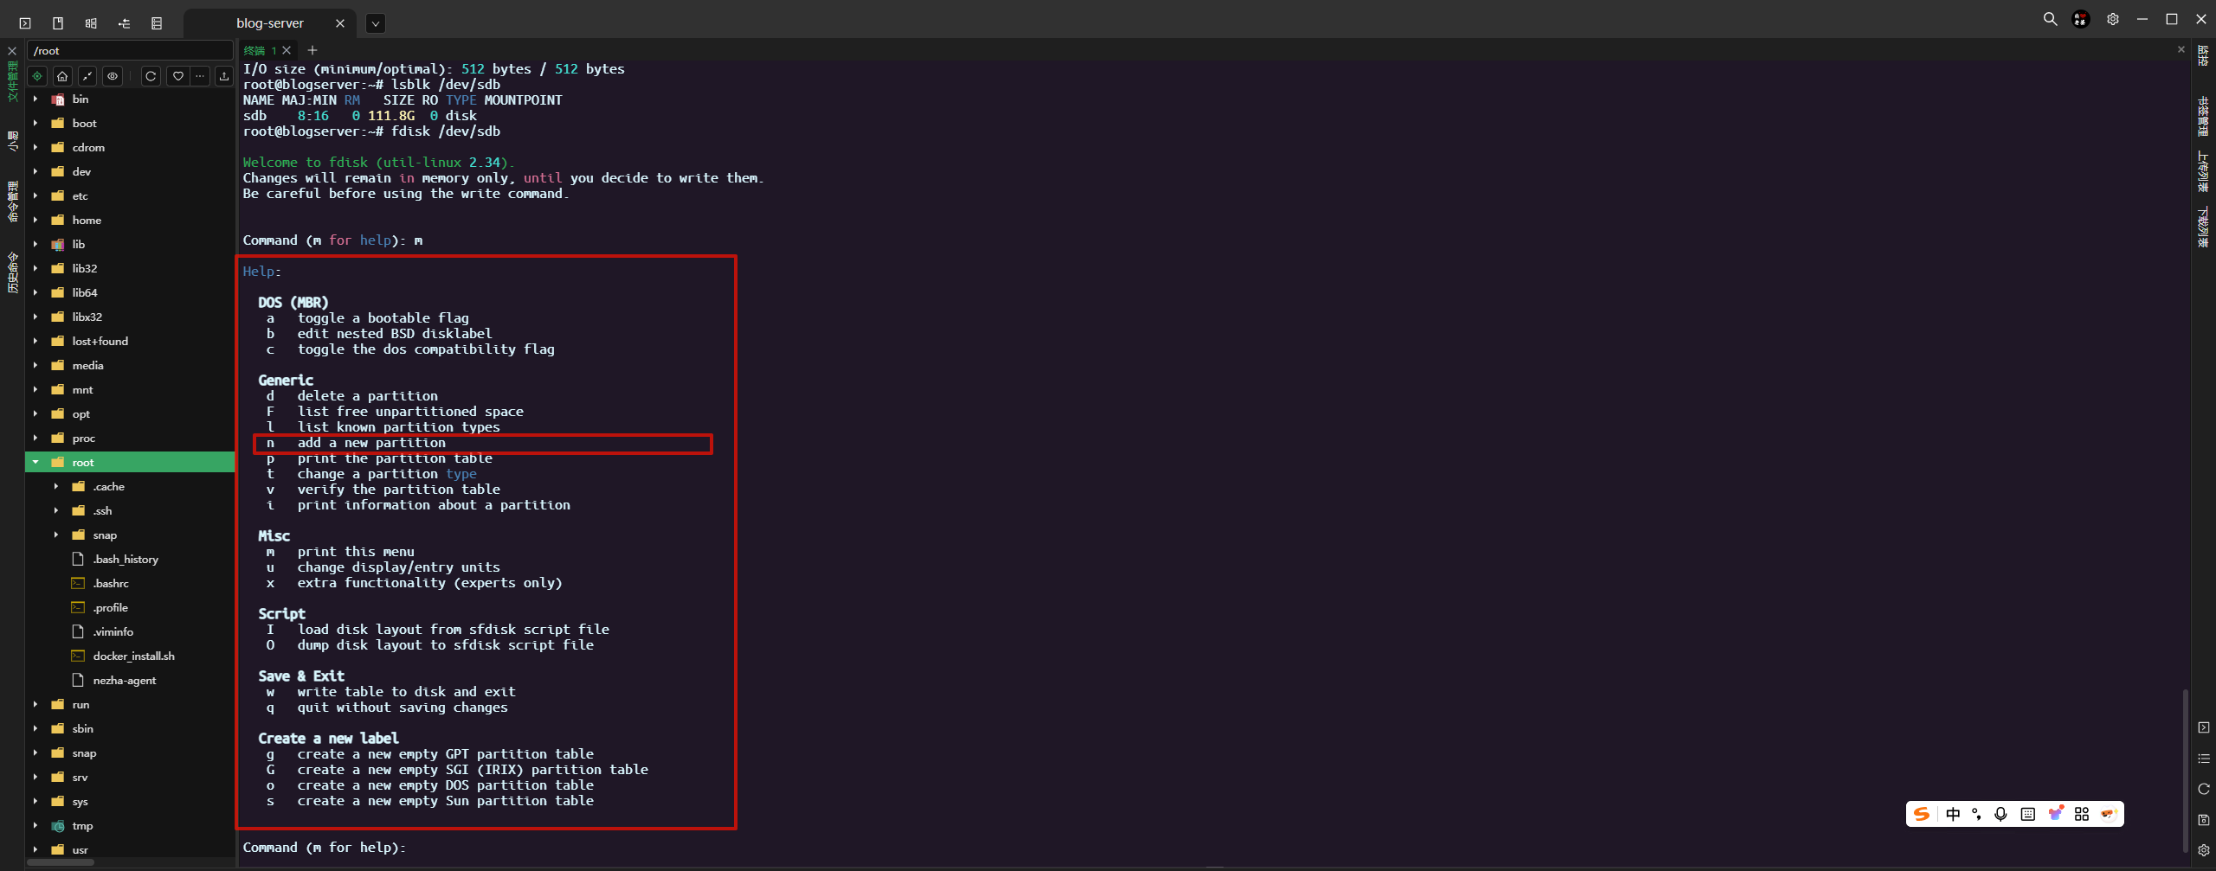This screenshot has width=2216, height=871.
Task: Open settings gear in the title bar
Action: 2113,19
